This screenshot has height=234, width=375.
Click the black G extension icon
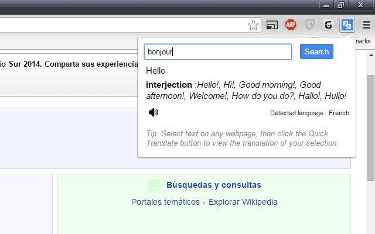329,25
